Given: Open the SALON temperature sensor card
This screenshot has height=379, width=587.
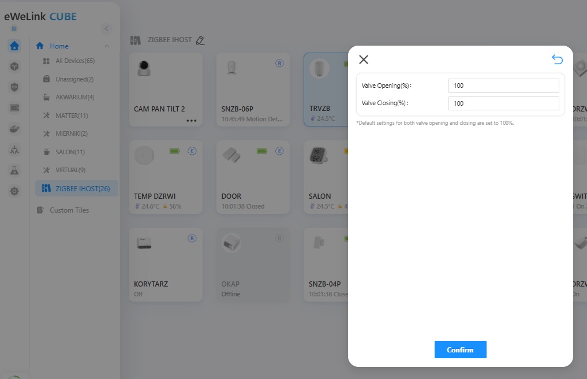Looking at the screenshot, I should coord(327,177).
